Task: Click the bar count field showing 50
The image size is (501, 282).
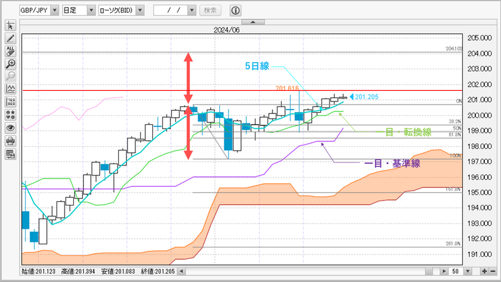Action: [456, 271]
